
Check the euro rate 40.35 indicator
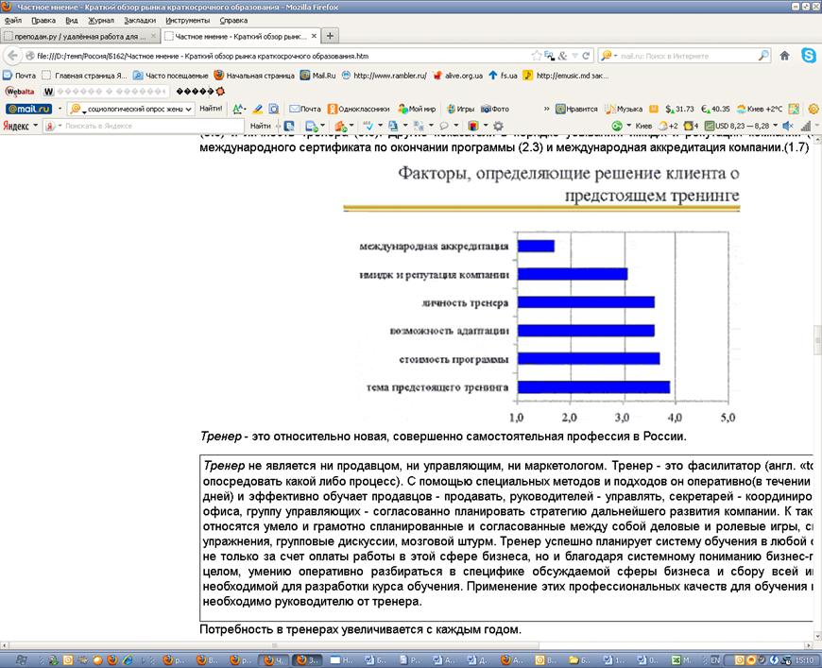pos(715,109)
